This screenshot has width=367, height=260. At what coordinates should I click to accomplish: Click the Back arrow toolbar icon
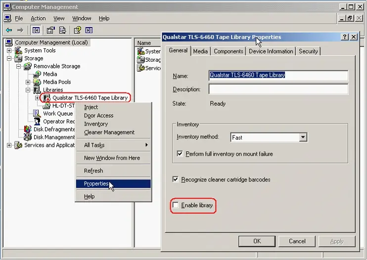[x=9, y=30]
